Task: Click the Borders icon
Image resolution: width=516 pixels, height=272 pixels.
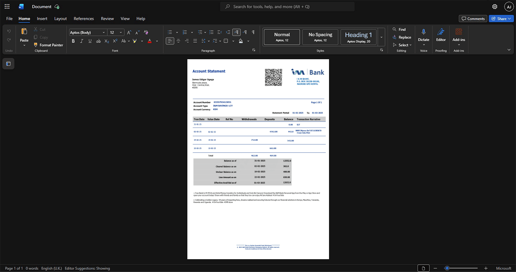Action: [x=226, y=41]
